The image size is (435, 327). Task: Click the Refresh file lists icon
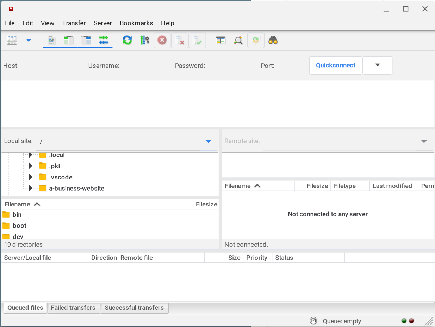pos(127,40)
